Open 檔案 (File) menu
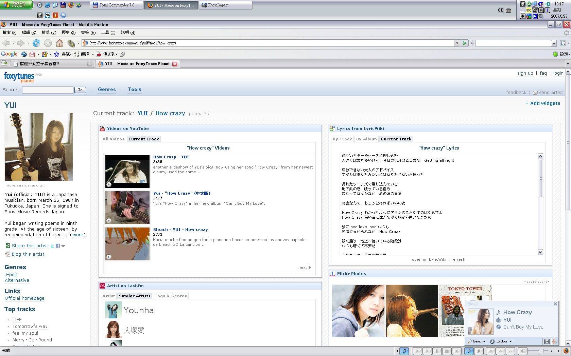Viewport: 571px width, 356px height. click(x=9, y=33)
